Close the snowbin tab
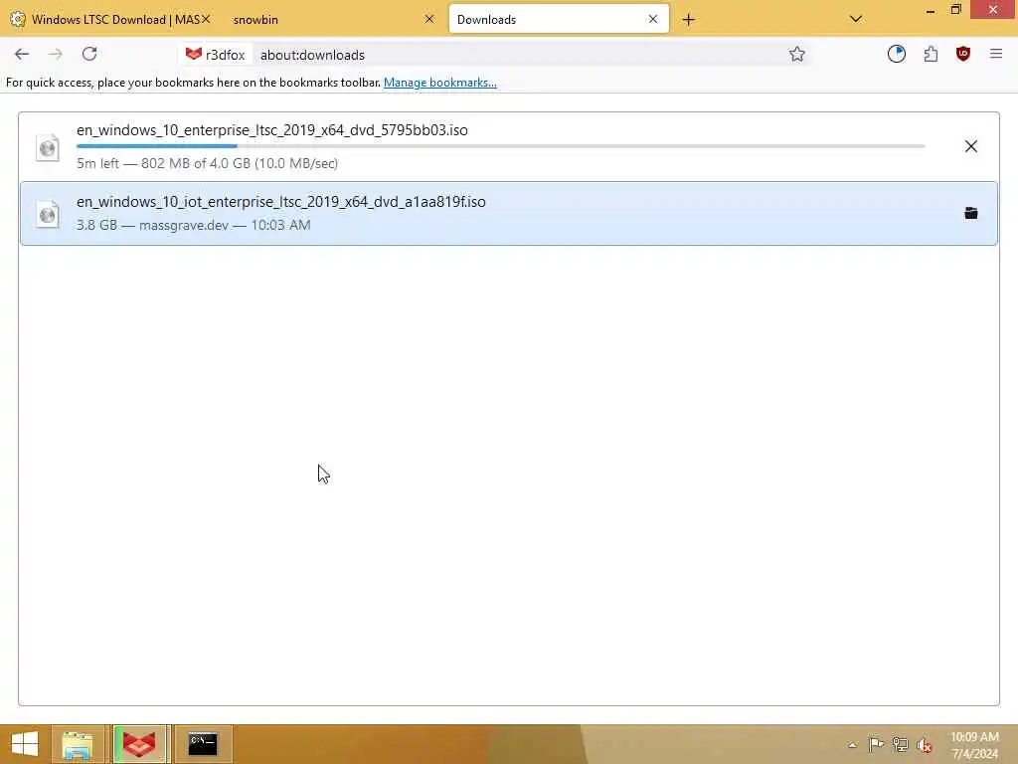Viewport: 1018px width, 764px height. [x=429, y=20]
